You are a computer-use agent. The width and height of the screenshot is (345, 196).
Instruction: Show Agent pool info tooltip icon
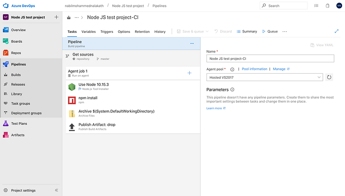232,69
